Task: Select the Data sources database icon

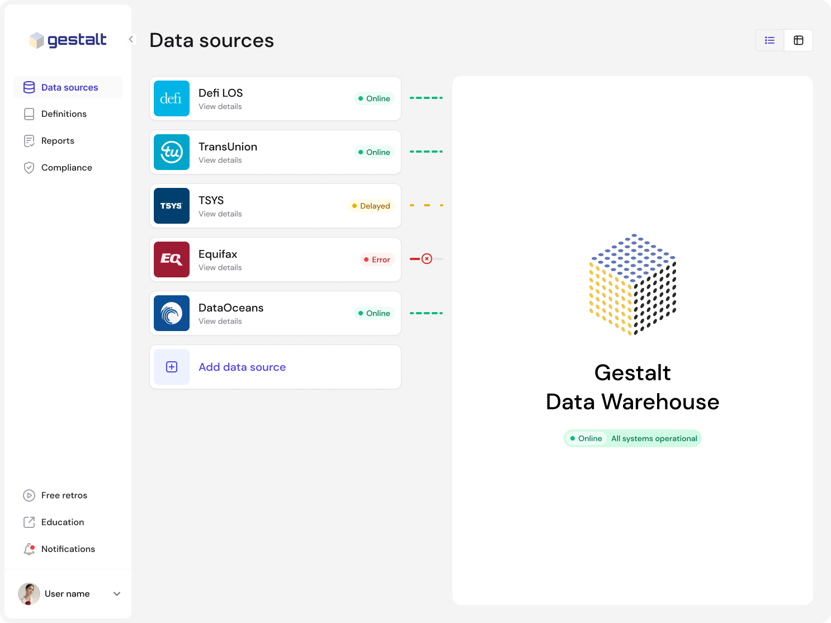Action: pyautogui.click(x=29, y=87)
